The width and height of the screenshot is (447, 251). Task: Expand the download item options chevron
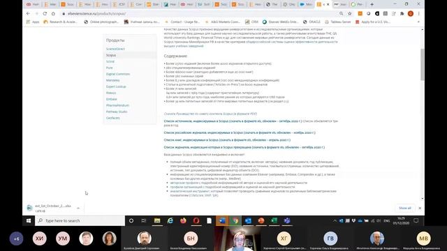pyautogui.click(x=78, y=208)
